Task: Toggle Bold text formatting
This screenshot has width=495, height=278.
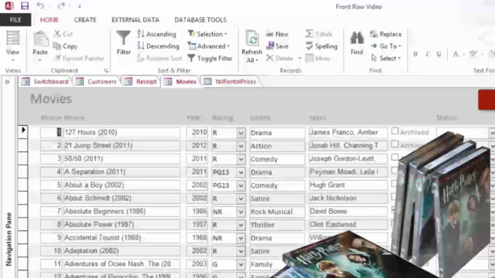Action: click(x=415, y=54)
